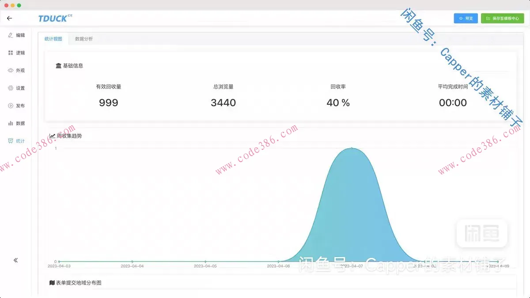Viewport: 530px width, 298px height.
Task: Switch to the 统计视图 tab
Action: pyautogui.click(x=53, y=39)
